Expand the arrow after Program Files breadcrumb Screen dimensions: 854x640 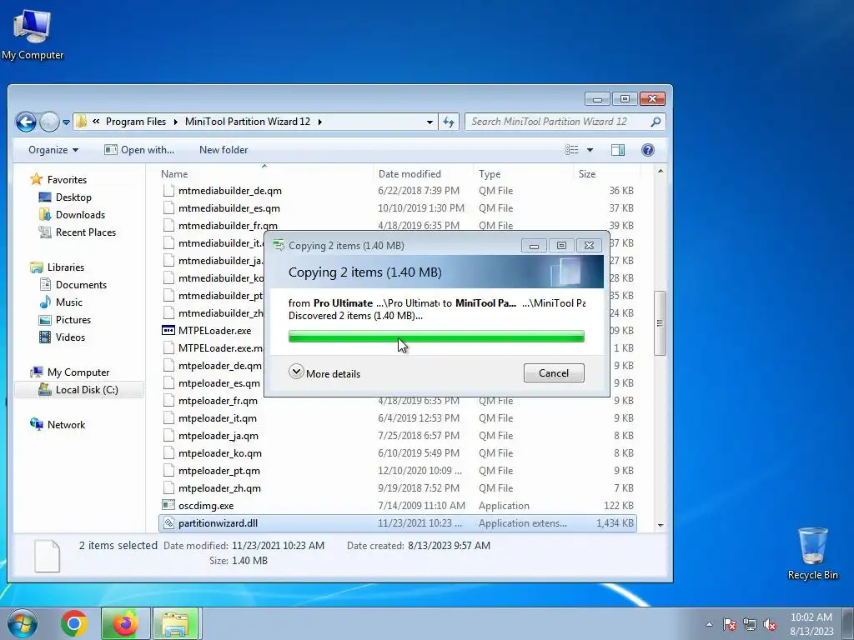click(175, 122)
